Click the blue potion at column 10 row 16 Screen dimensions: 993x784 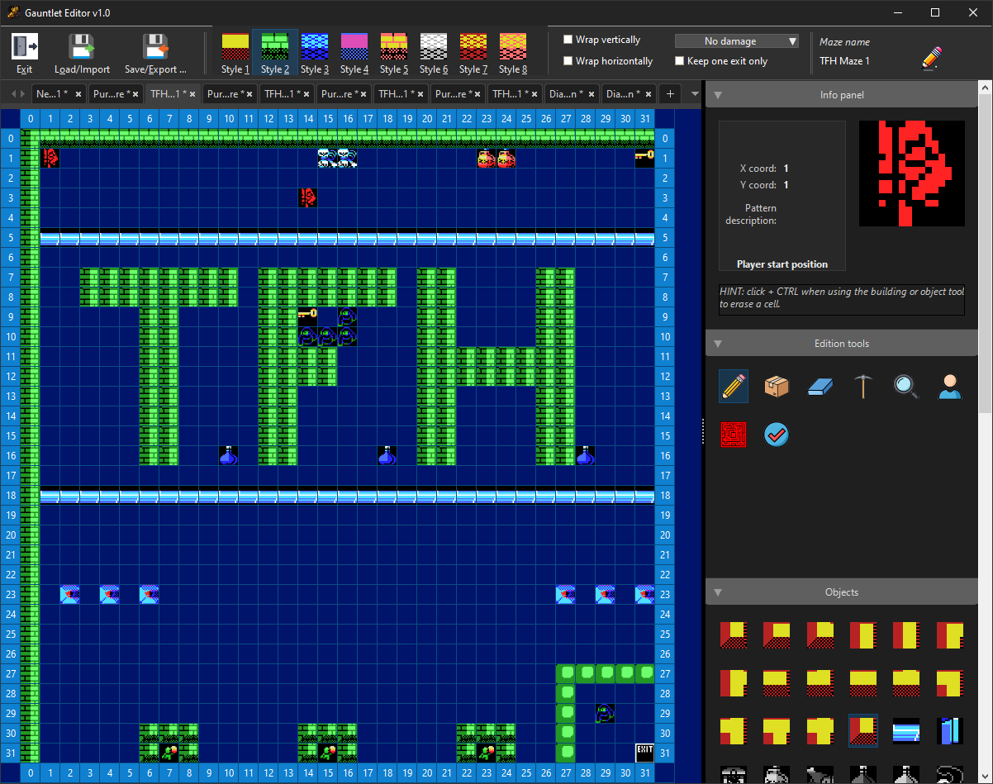pos(229,455)
